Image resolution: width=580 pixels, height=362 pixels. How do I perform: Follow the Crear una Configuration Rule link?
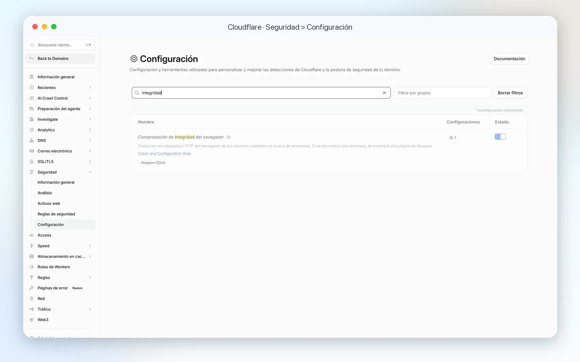point(165,153)
